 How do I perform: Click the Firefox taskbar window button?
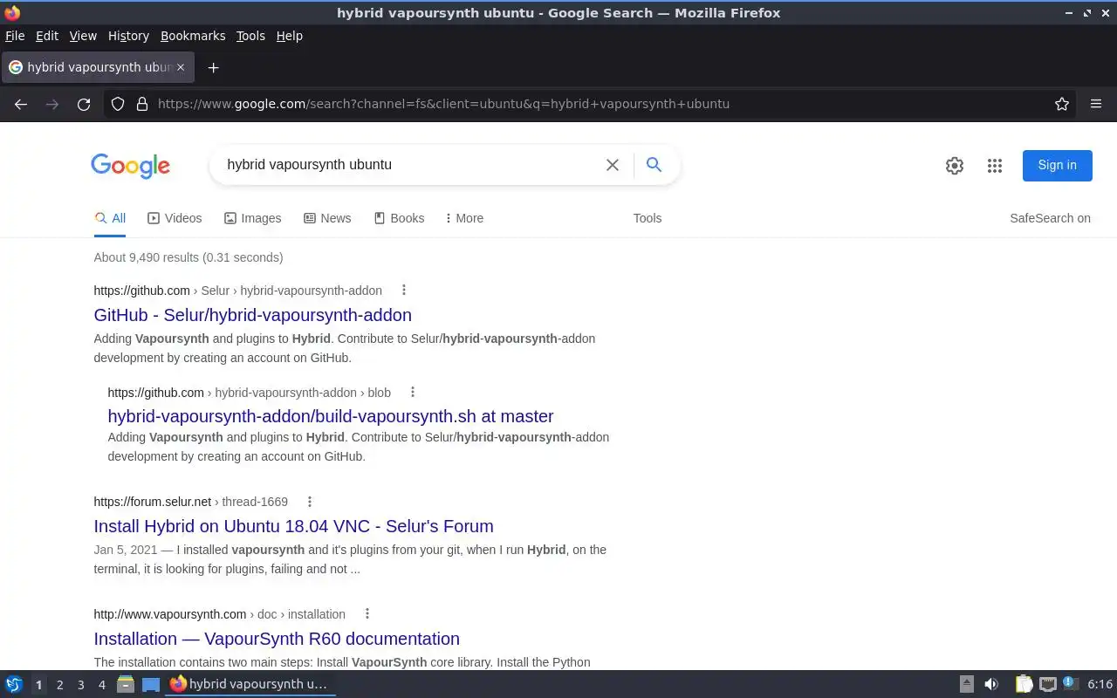tap(250, 684)
